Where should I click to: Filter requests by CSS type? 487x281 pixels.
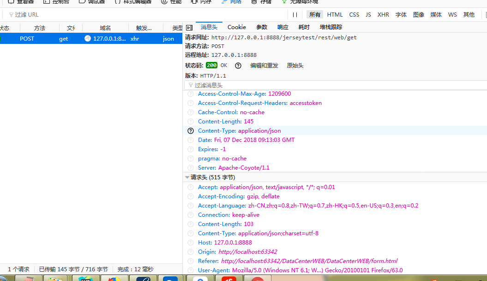354,15
